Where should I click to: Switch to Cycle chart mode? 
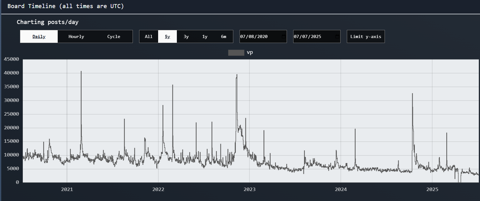click(114, 36)
